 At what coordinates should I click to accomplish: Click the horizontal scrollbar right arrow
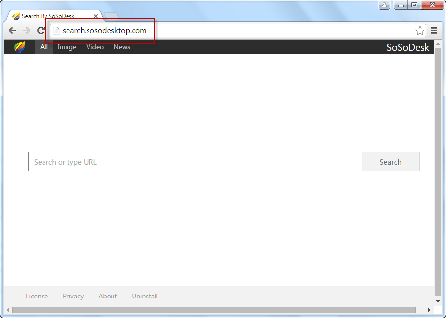click(429, 310)
